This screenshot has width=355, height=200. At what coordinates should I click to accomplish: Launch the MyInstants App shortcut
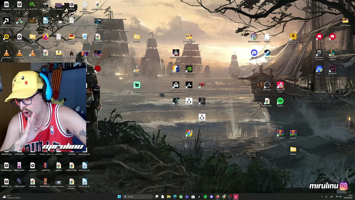[98, 71]
